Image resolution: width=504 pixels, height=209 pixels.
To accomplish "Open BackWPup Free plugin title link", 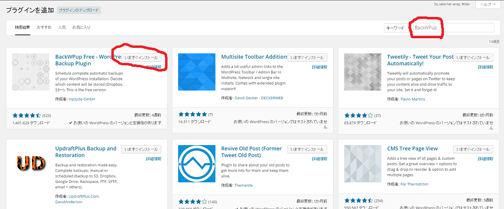I will point(88,60).
